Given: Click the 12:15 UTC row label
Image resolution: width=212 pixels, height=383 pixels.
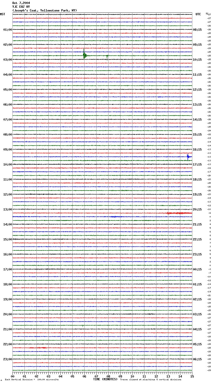Looking at the screenshot, I should tap(197, 90).
